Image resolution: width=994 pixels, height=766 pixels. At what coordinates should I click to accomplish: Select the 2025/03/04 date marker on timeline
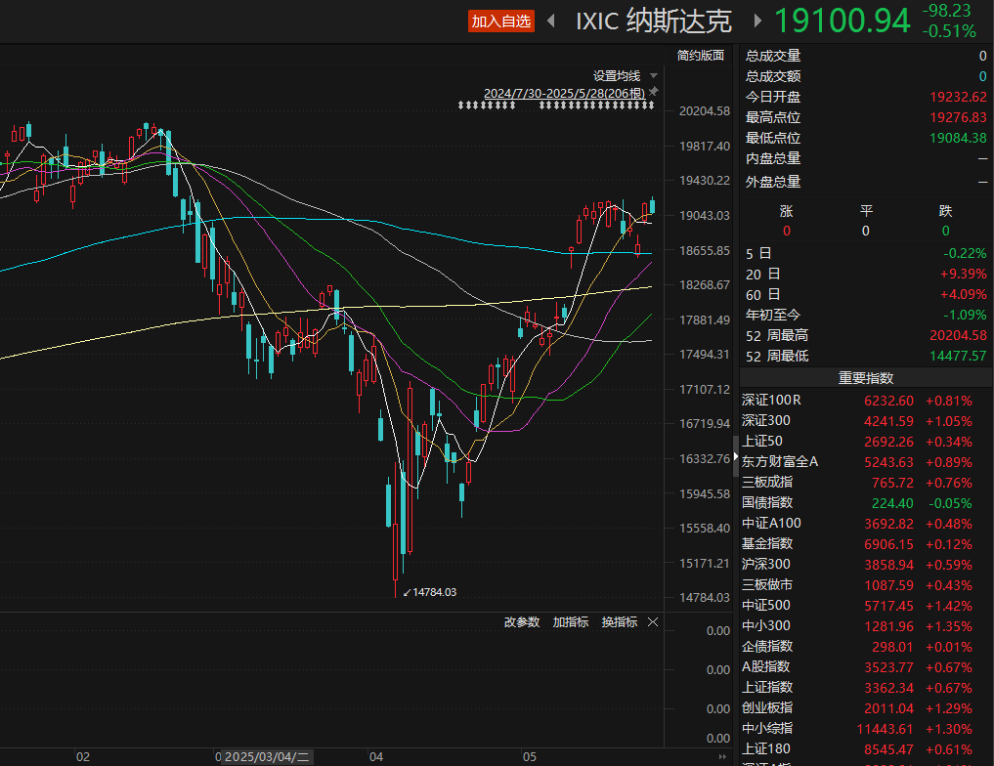(x=267, y=756)
